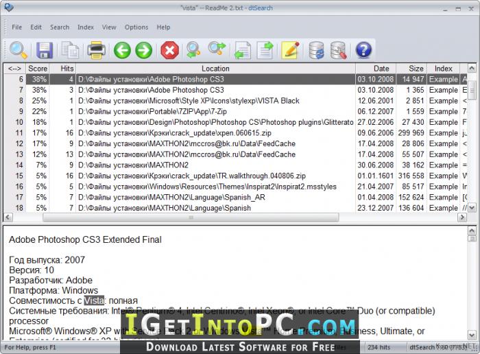Image resolution: width=480 pixels, height=354 pixels.
Task: Open the Options menu
Action: (x=136, y=27)
